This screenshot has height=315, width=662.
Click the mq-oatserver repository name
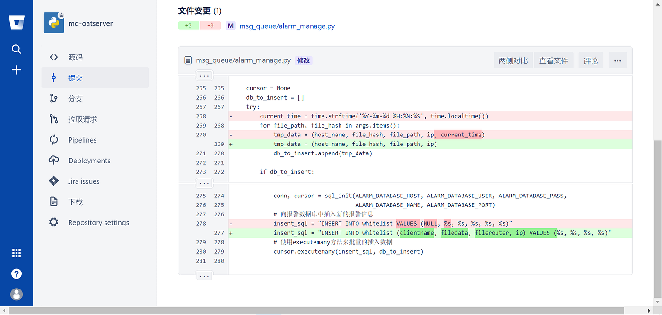[90, 23]
